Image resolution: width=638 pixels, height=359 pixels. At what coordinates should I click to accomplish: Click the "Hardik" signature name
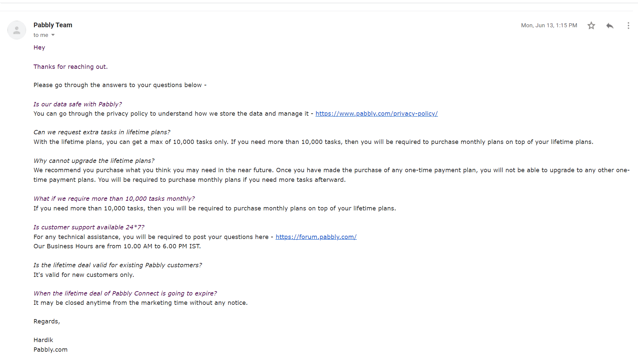pyautogui.click(x=43, y=340)
